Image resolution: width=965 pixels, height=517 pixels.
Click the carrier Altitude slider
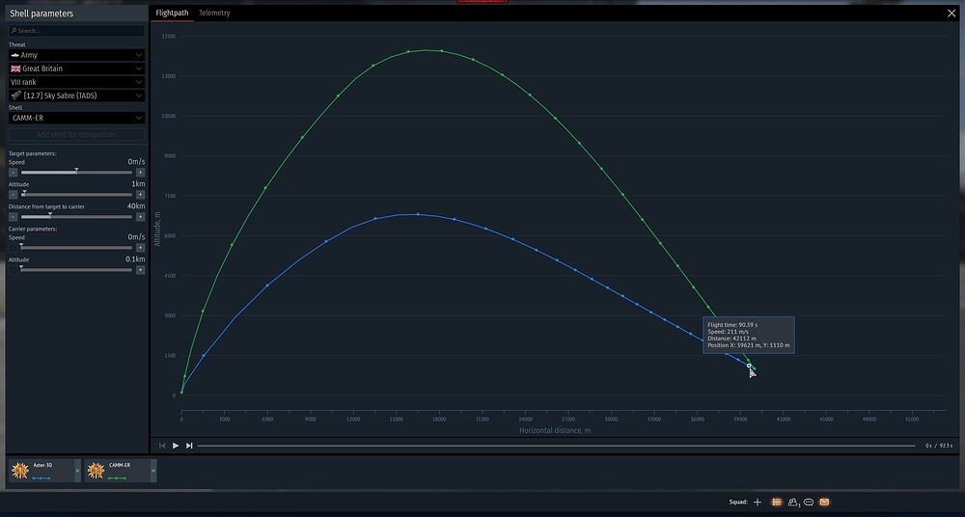[76, 269]
